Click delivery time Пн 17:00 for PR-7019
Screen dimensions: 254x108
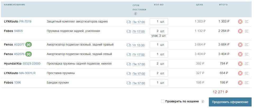tap(139, 22)
